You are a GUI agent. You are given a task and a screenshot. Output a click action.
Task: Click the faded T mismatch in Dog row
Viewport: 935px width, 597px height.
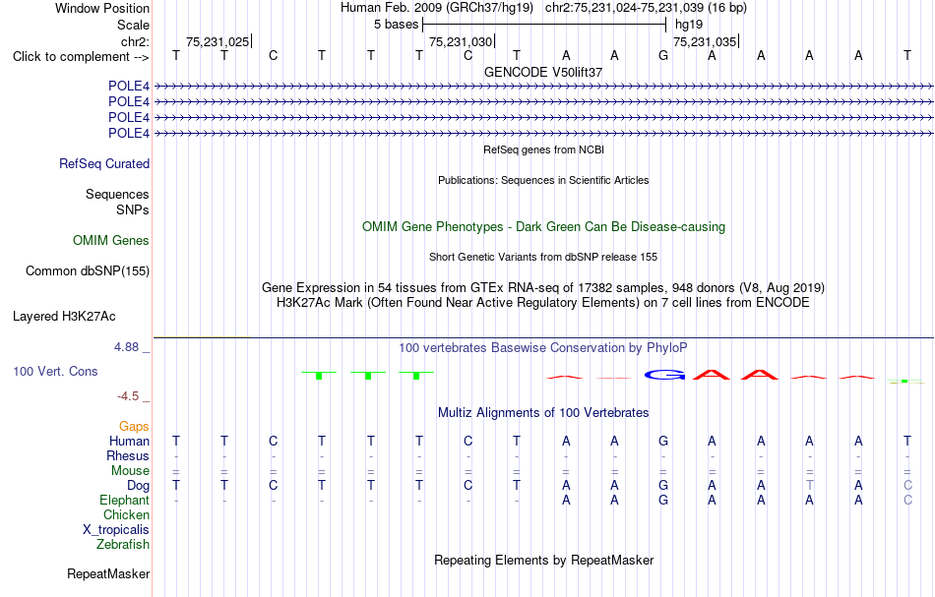809,486
